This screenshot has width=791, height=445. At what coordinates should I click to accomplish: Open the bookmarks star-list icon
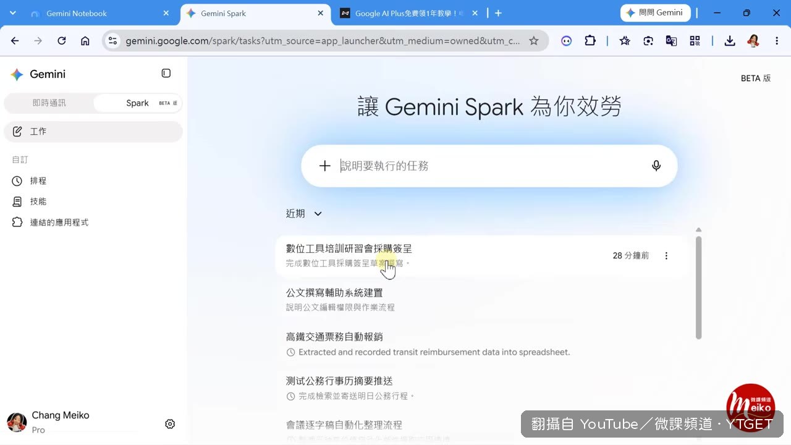point(625,41)
